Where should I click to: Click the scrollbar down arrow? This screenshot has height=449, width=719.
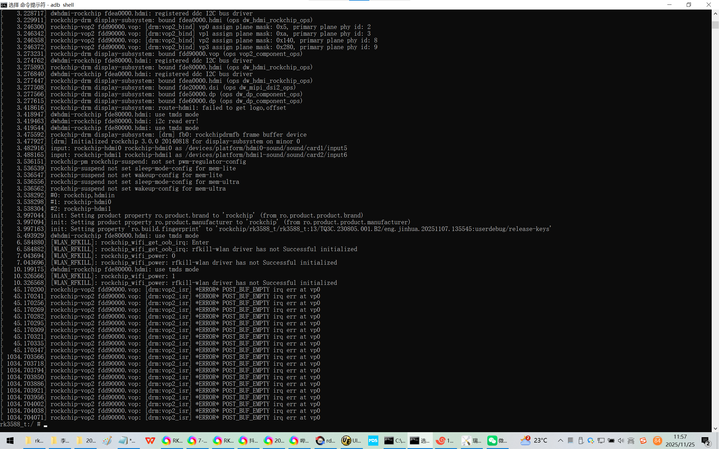[x=715, y=429]
